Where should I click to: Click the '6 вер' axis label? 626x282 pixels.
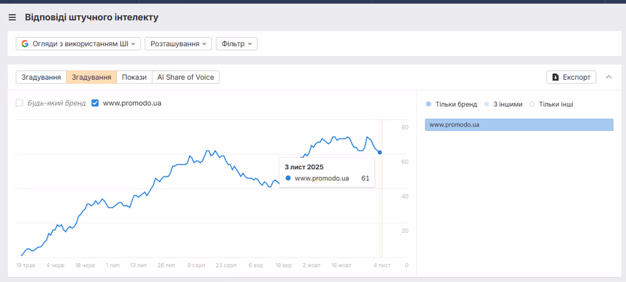tap(256, 265)
